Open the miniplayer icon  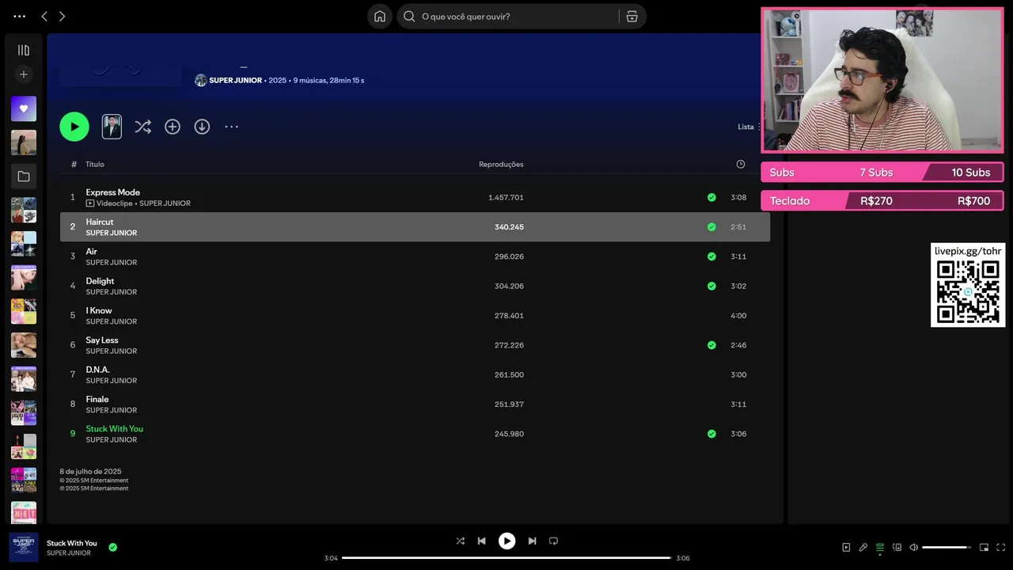[x=984, y=547]
